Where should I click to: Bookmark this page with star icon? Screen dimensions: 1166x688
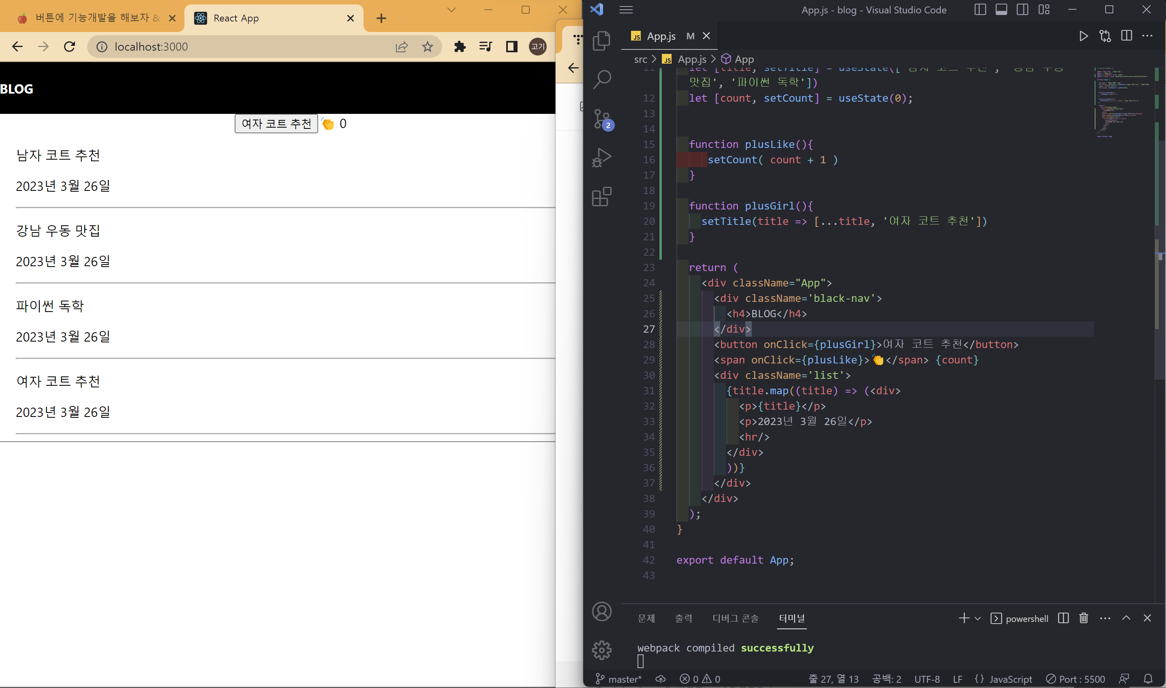[427, 47]
